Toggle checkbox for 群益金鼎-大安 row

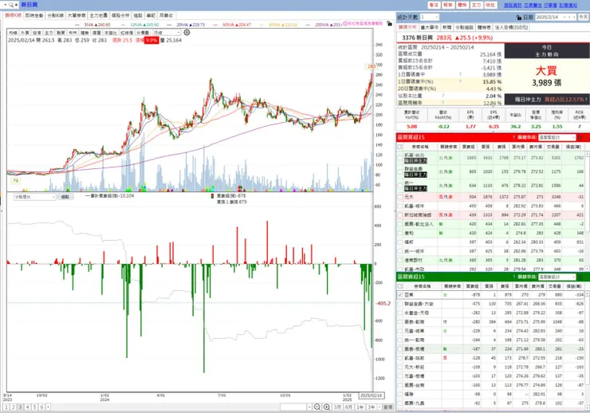pos(399,304)
